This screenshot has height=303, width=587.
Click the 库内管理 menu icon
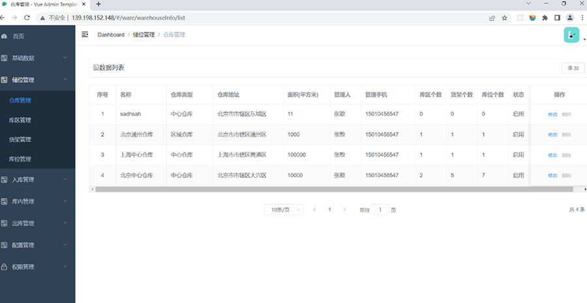coord(4,201)
